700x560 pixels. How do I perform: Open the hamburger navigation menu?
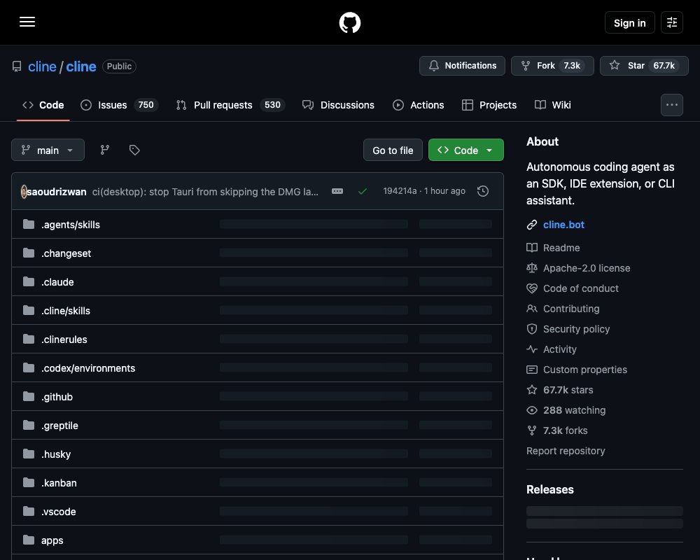pyautogui.click(x=27, y=22)
